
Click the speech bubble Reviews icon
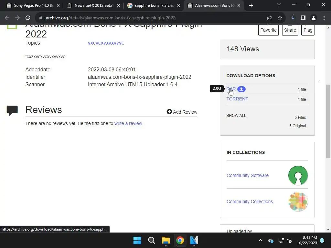[x=12, y=111]
